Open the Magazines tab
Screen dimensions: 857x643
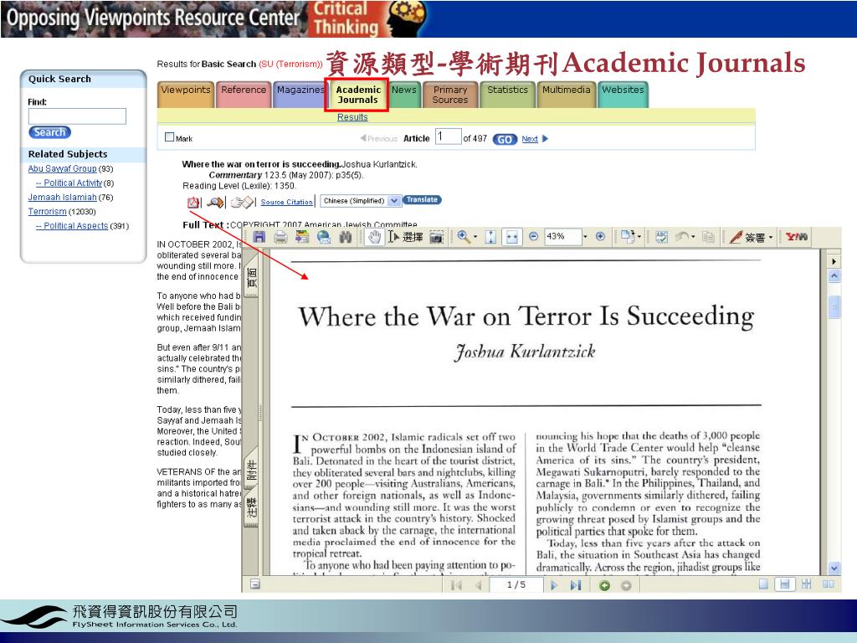(x=300, y=94)
